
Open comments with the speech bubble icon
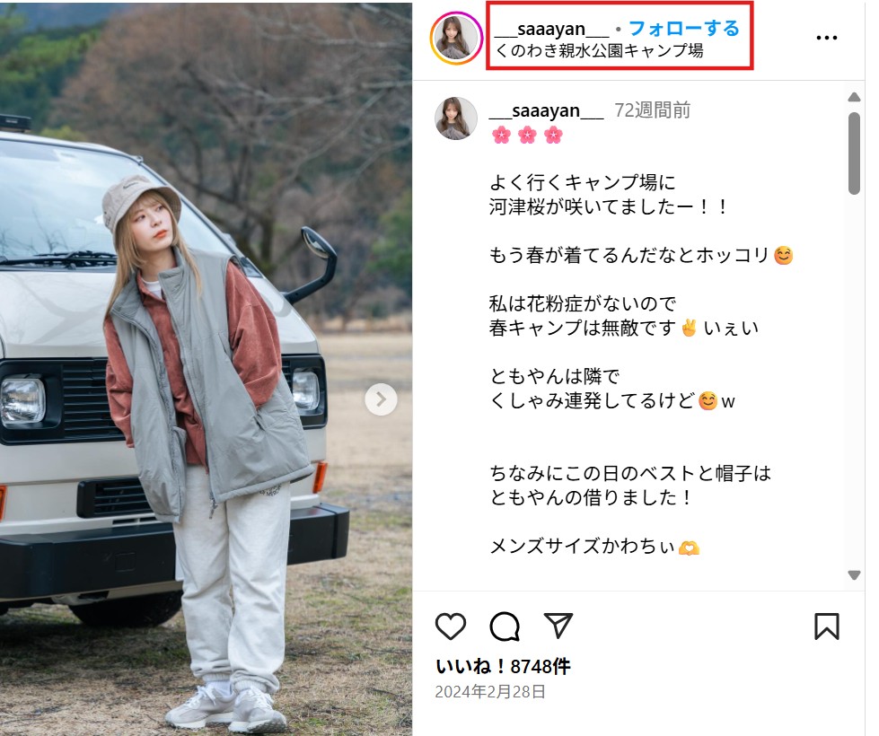[x=505, y=626]
